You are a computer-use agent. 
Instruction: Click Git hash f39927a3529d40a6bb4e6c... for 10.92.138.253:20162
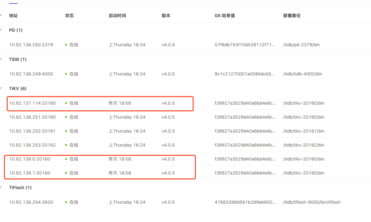point(245,145)
